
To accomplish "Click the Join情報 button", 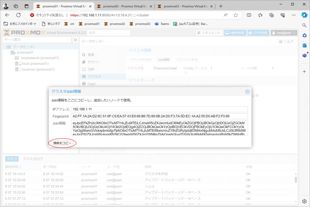I will 164,60.
